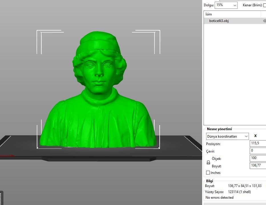Click the Bilgi section heading
The image size is (266, 205).
pyautogui.click(x=210, y=181)
